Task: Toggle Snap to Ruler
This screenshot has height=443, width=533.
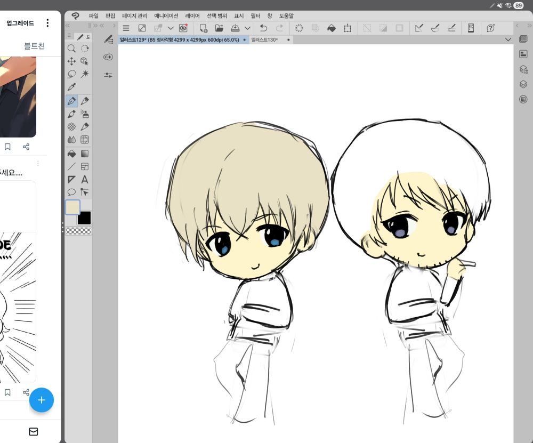Action: [x=419, y=28]
